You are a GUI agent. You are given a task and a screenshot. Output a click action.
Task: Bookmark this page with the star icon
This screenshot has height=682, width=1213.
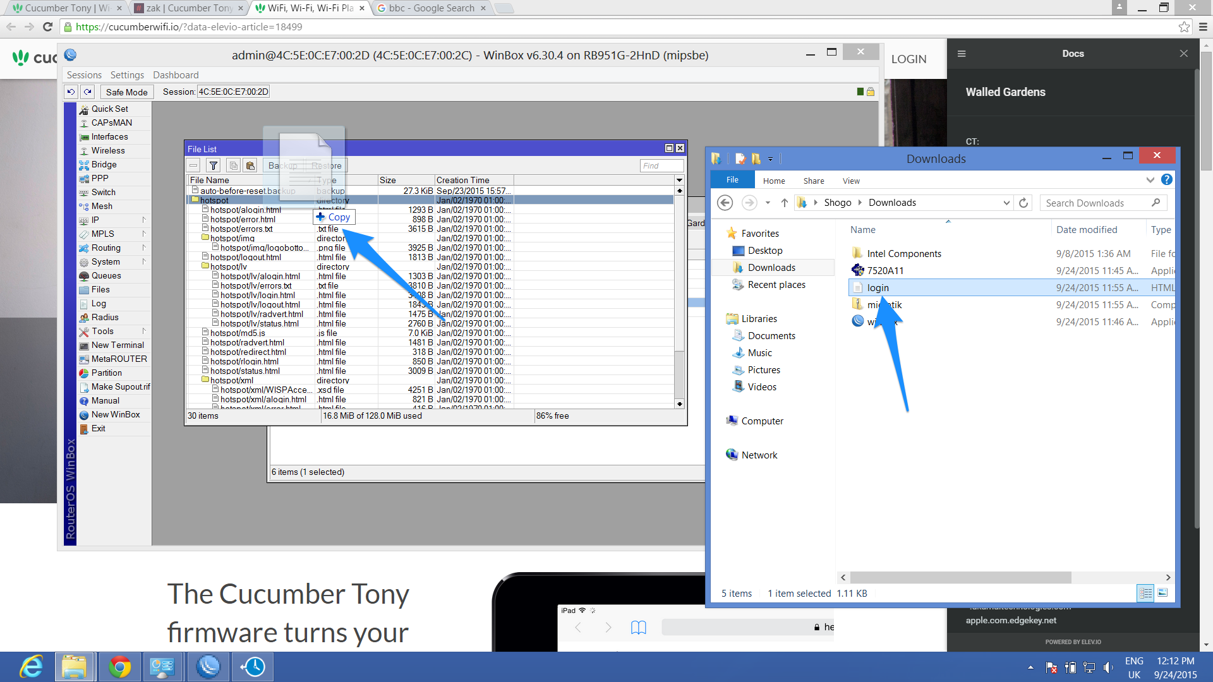coord(1184,27)
